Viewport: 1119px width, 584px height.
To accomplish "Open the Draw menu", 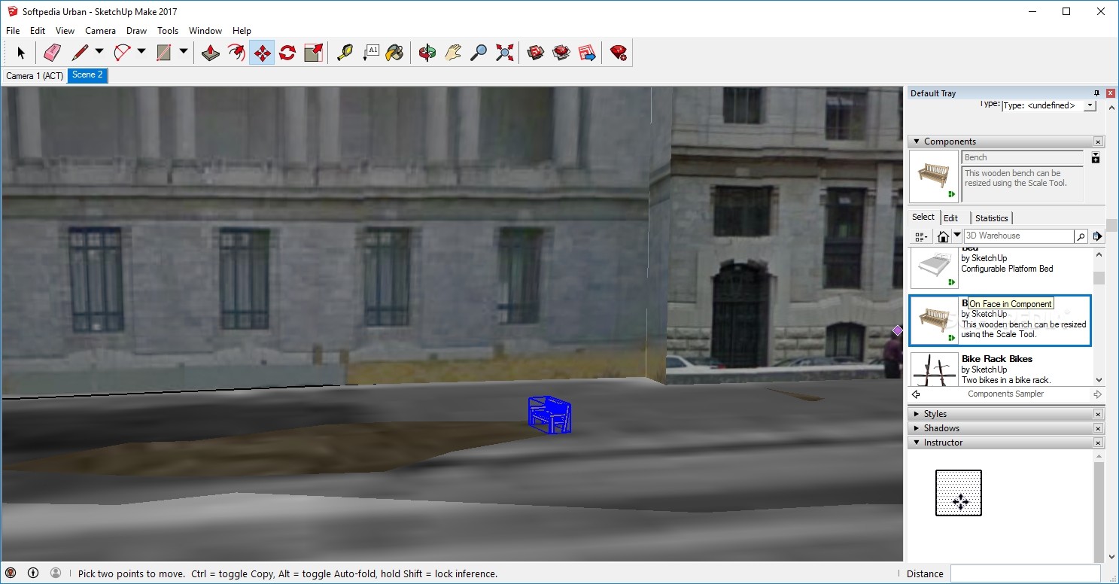I will click(136, 31).
